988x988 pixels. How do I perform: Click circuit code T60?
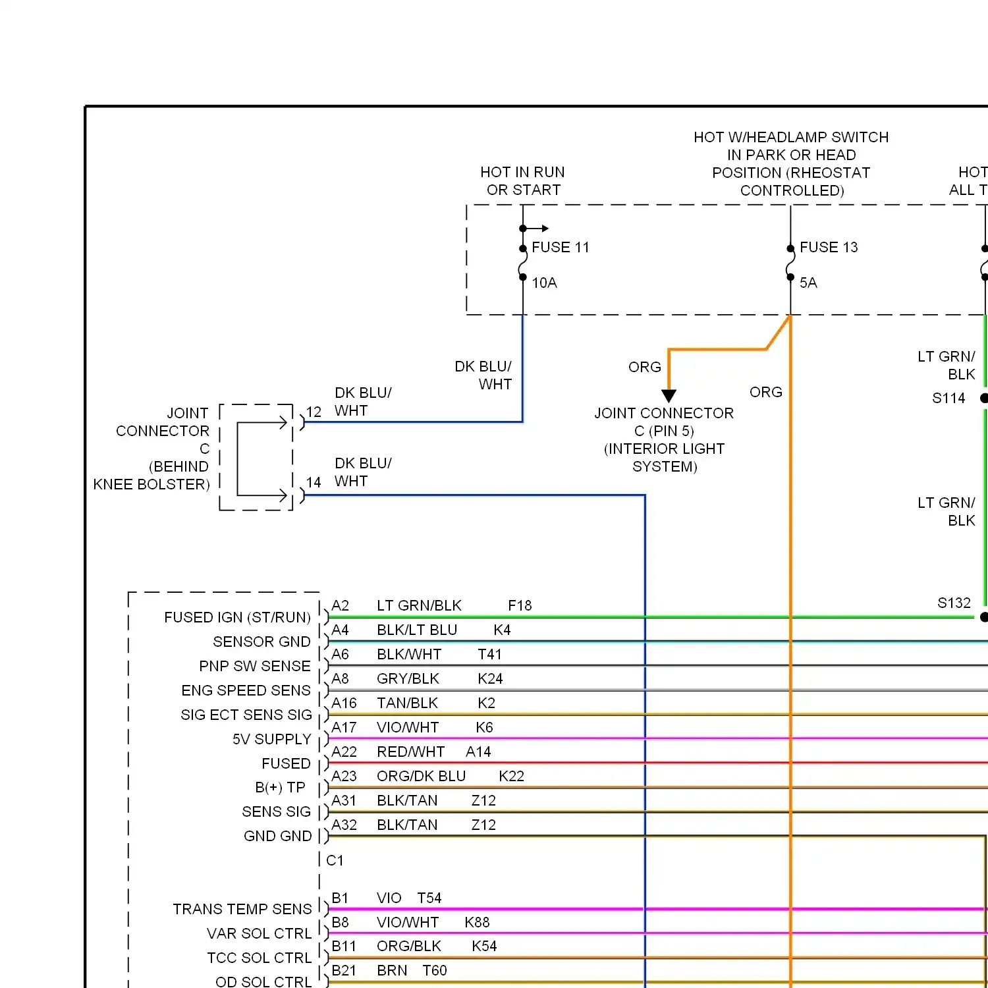click(x=435, y=970)
